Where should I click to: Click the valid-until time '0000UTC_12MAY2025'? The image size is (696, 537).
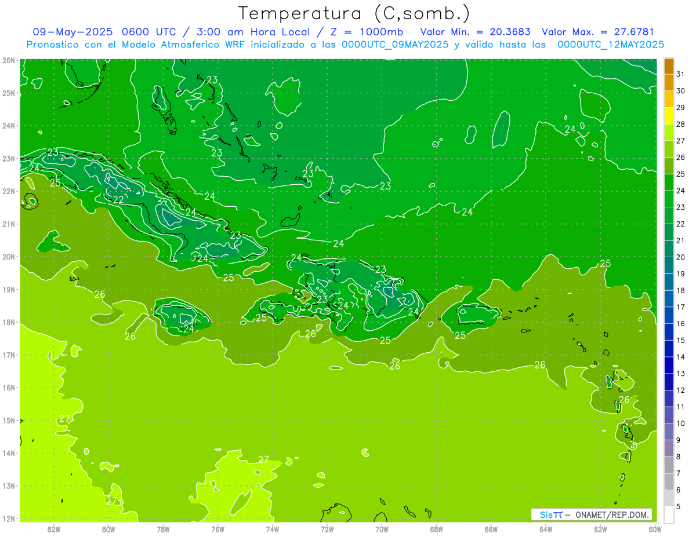(611, 44)
